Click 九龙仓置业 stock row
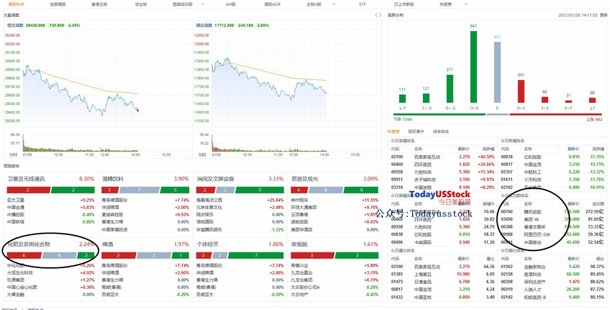 tap(335, 273)
